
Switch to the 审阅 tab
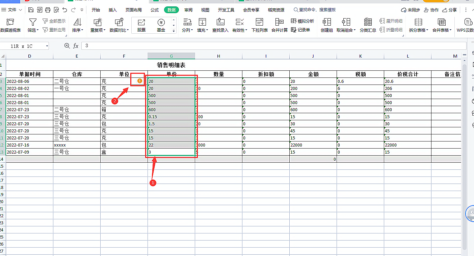coord(188,10)
